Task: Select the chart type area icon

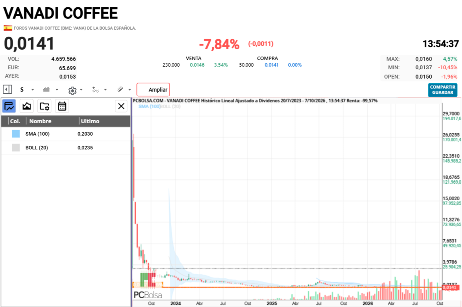Action: click(47, 90)
